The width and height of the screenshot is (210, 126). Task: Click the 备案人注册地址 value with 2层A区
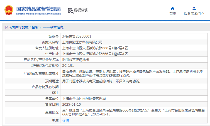pos(95,48)
